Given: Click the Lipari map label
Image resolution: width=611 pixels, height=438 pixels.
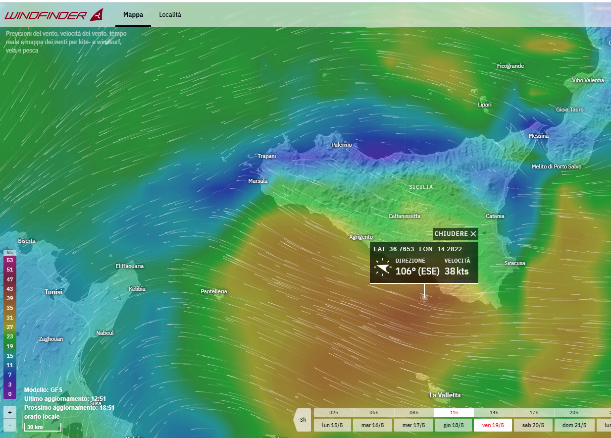Looking at the screenshot, I should [x=485, y=105].
